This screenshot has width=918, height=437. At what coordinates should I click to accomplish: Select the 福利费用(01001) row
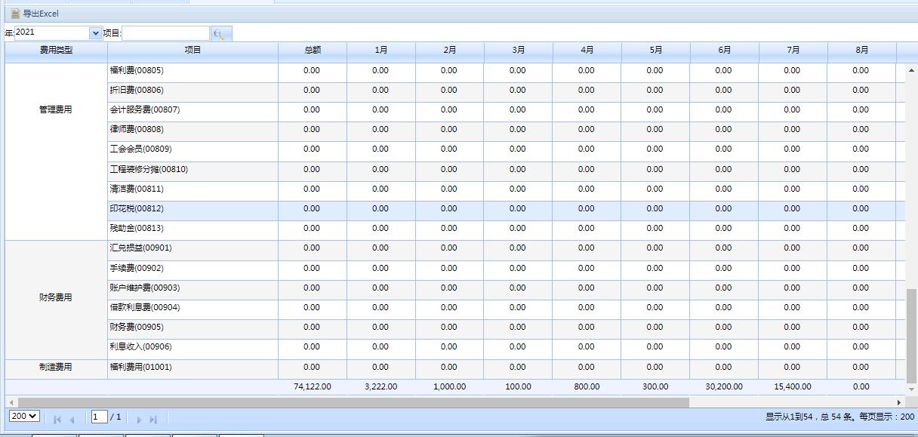(x=506, y=368)
